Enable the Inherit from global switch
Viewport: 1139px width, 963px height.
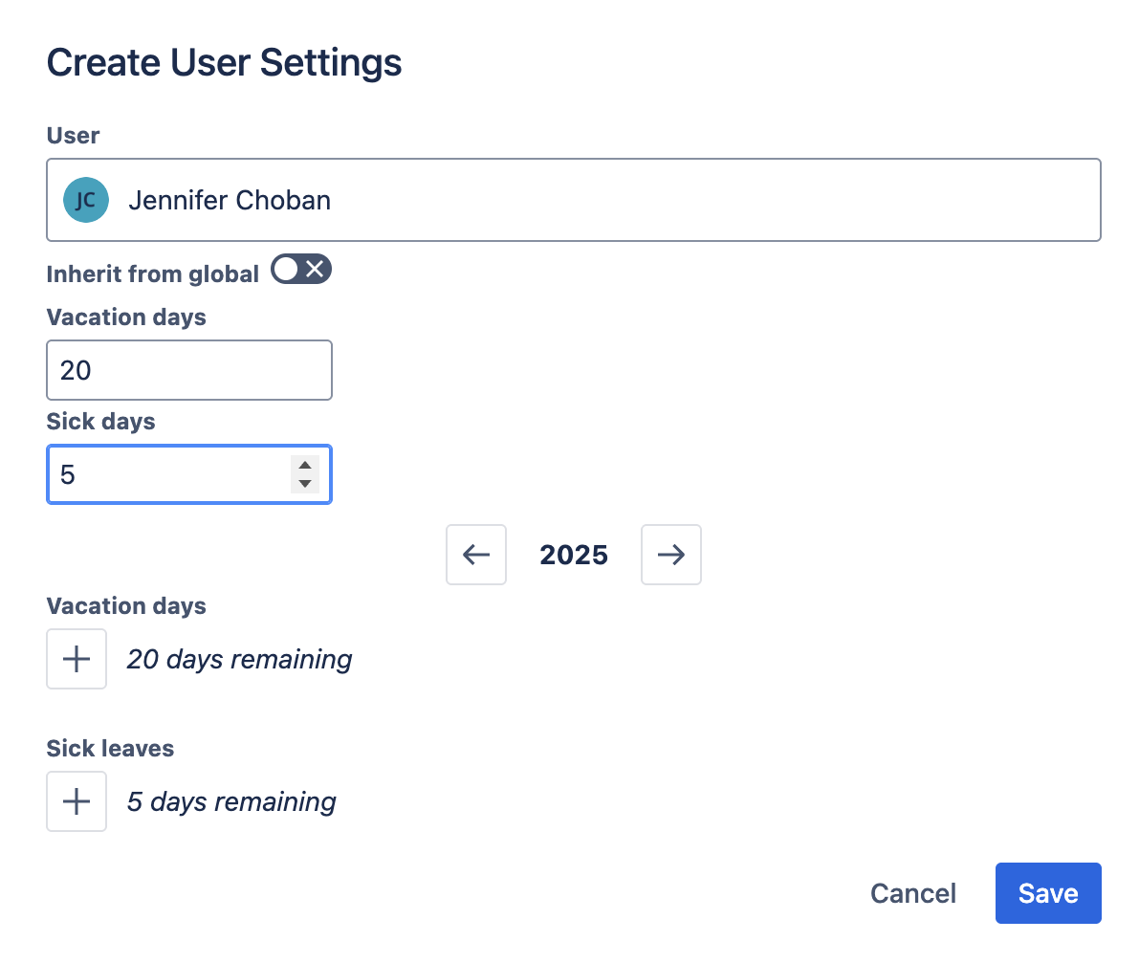point(300,270)
